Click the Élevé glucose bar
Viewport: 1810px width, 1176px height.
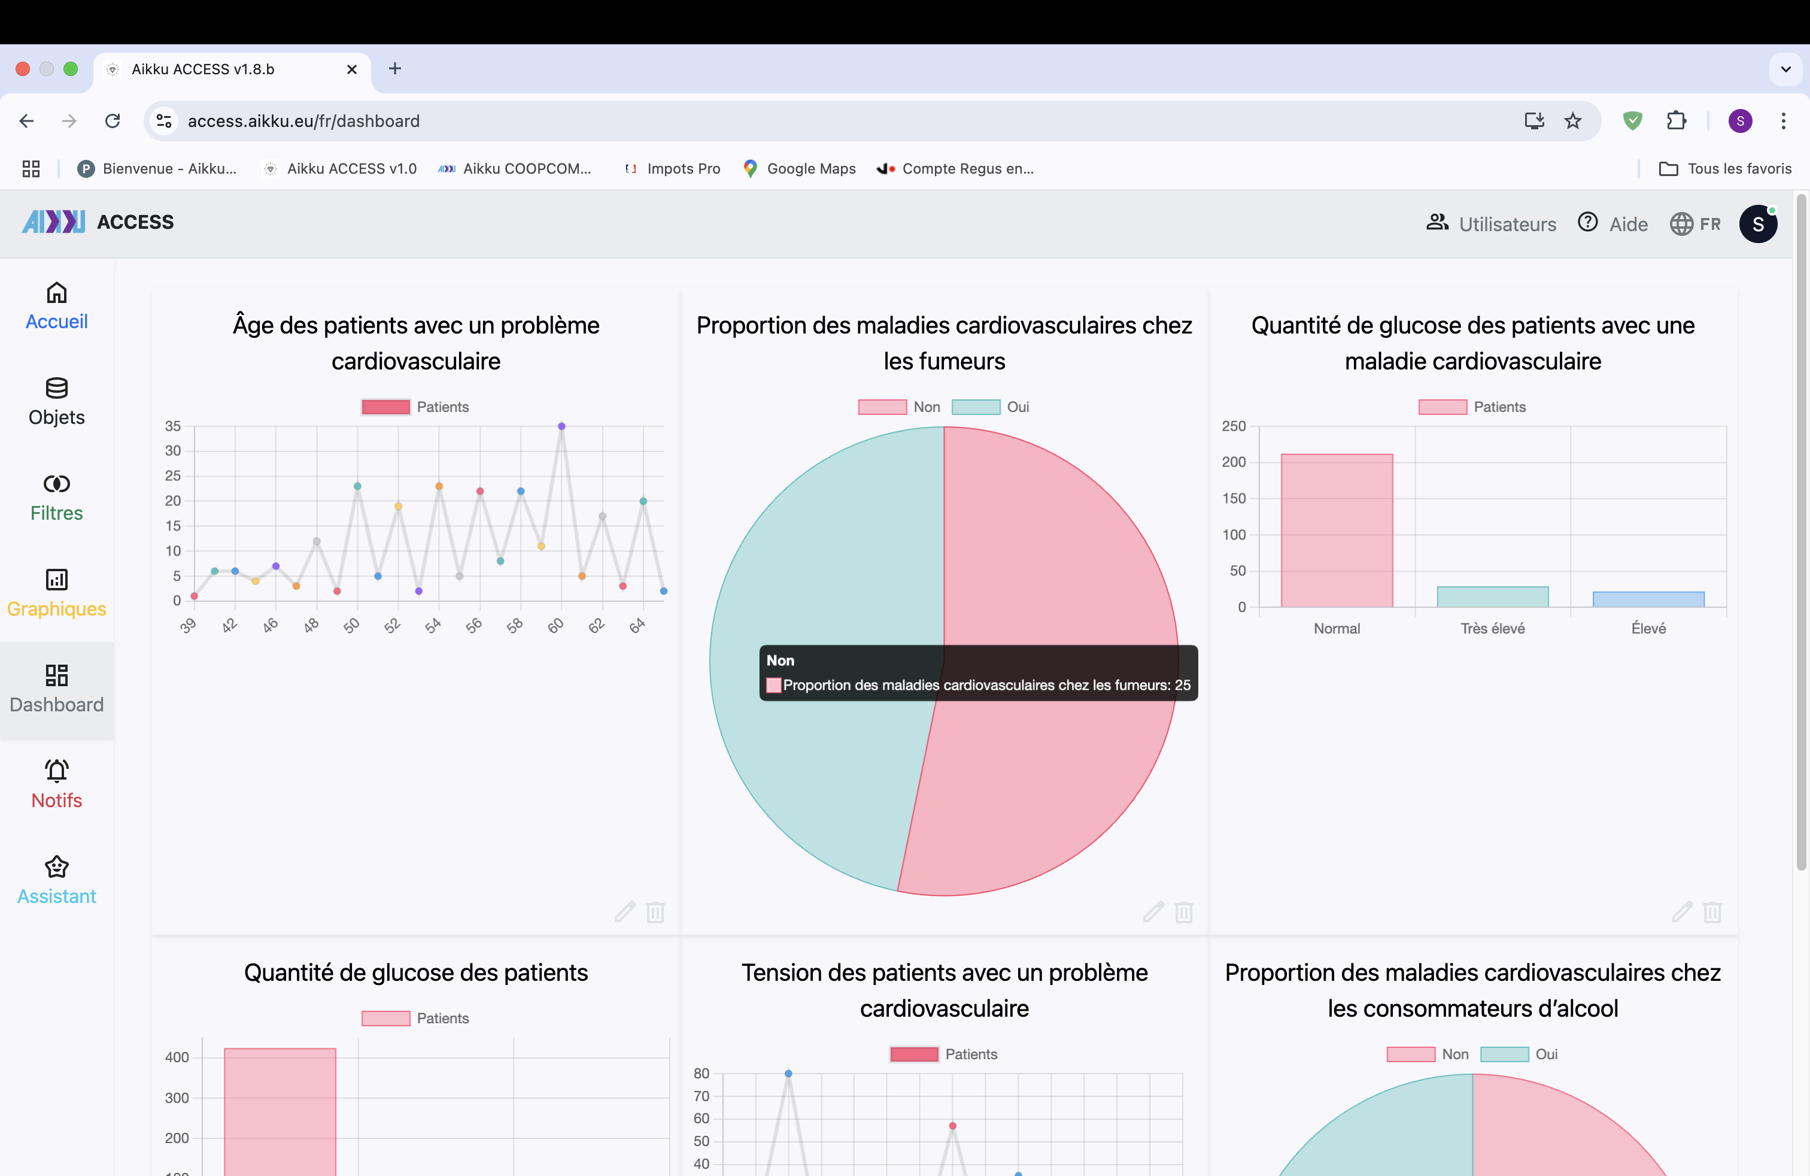click(x=1649, y=599)
